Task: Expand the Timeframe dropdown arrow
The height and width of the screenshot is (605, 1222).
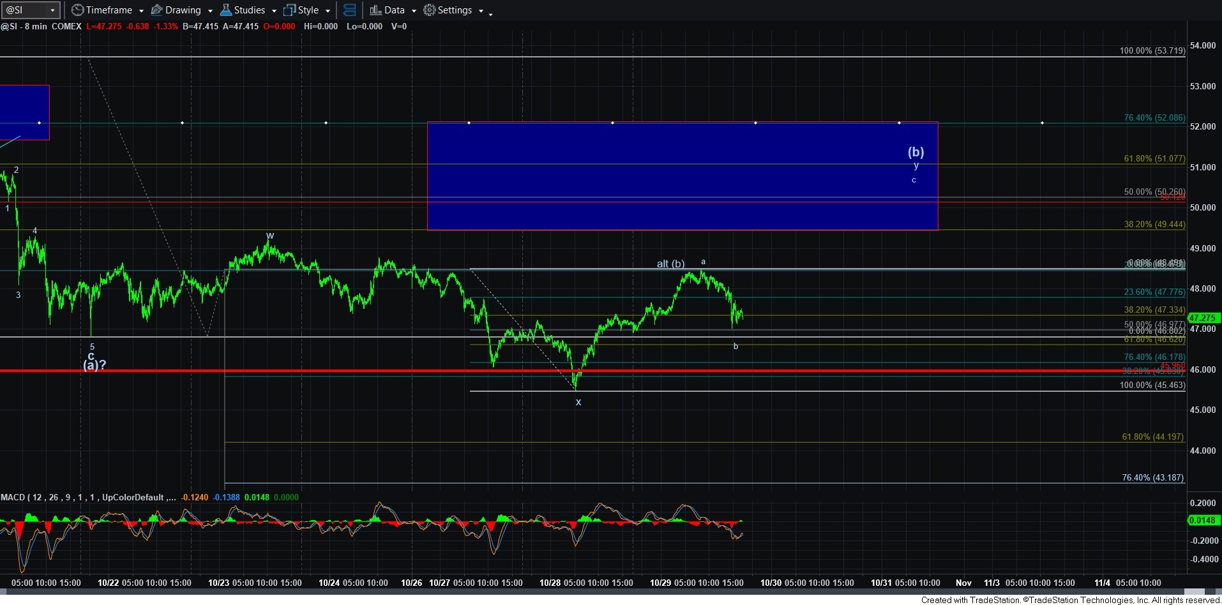Action: tap(141, 11)
